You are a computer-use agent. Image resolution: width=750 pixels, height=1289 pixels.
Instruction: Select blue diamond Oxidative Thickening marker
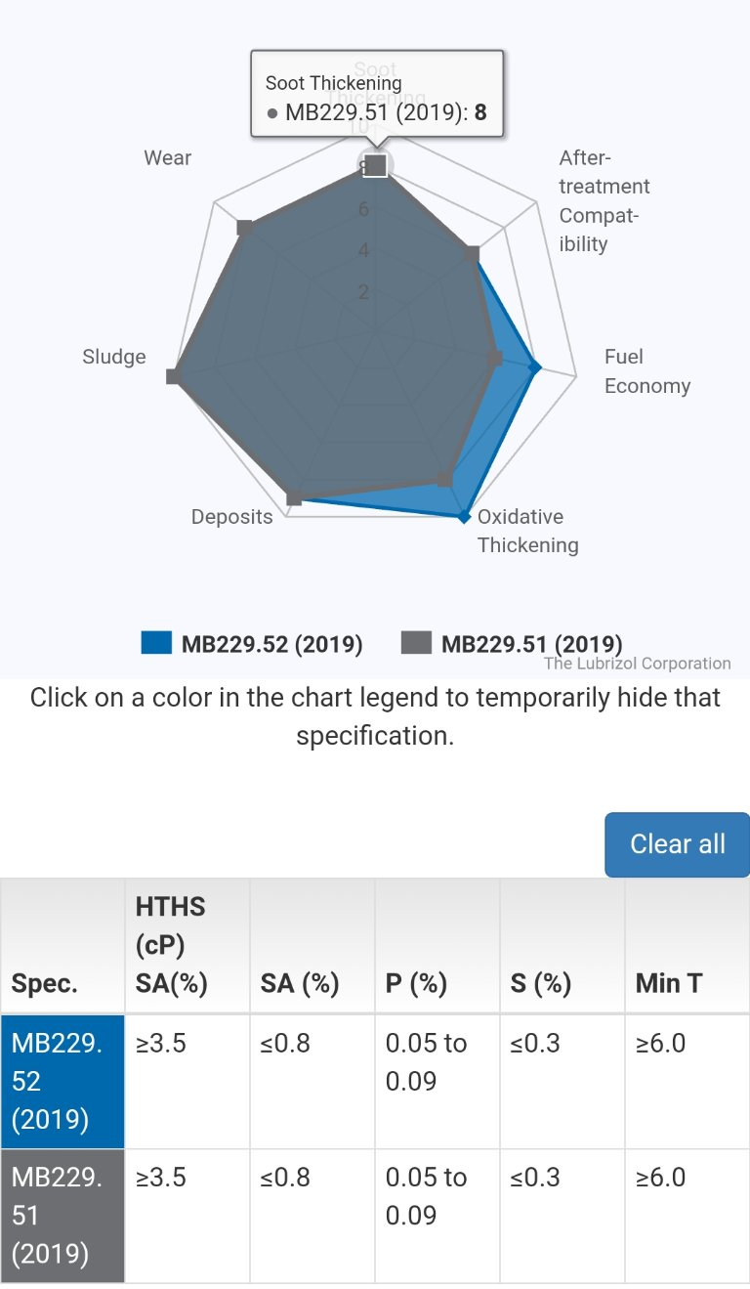465,517
